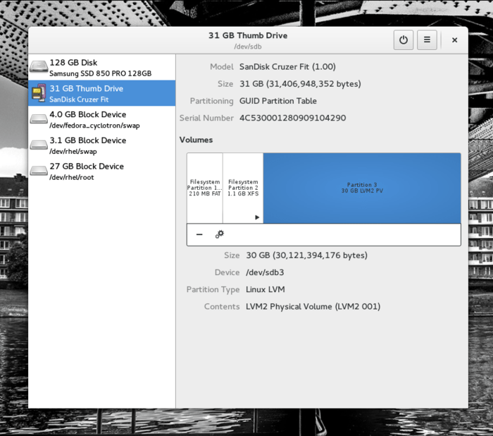Click the /dev/sdb3 device value
493x436 pixels.
(x=264, y=272)
